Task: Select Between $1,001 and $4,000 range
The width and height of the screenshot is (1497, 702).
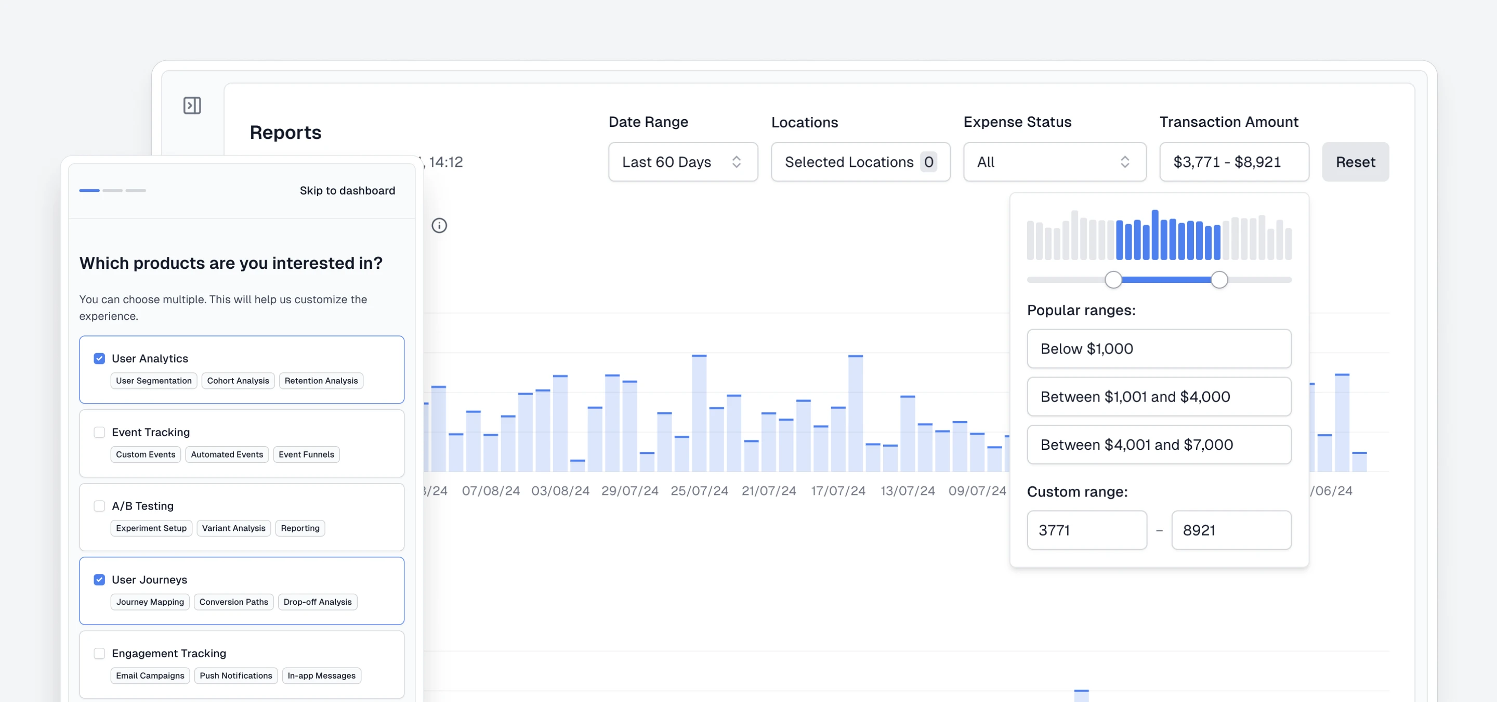Action: click(x=1158, y=396)
